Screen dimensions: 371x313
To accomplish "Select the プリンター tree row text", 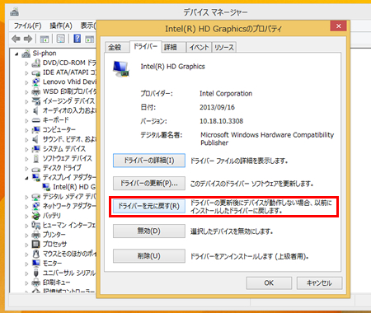I will point(54,235).
